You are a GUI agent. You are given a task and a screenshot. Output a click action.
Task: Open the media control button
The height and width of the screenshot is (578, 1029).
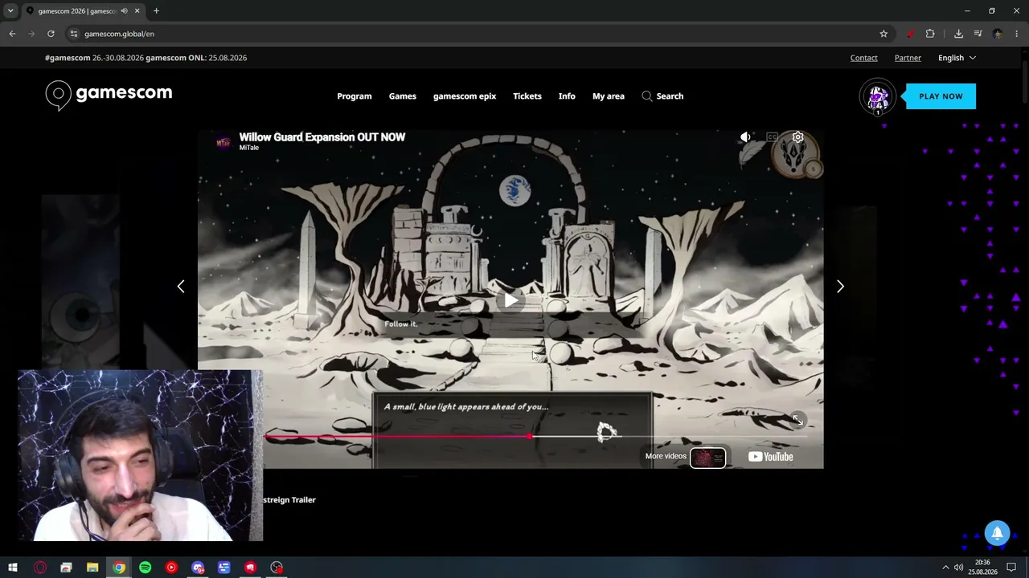[978, 34]
